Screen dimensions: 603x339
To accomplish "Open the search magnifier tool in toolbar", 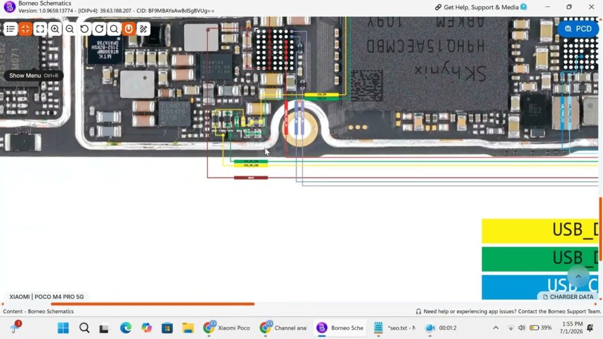I will (114, 29).
